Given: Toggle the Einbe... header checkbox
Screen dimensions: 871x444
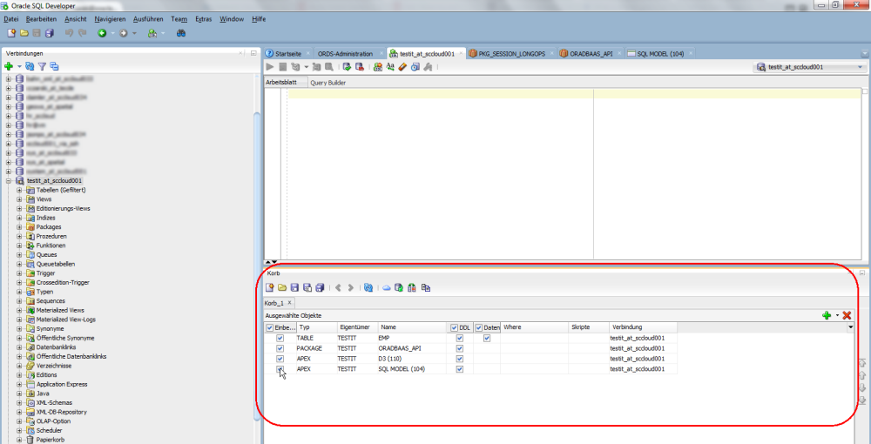Looking at the screenshot, I should 270,327.
